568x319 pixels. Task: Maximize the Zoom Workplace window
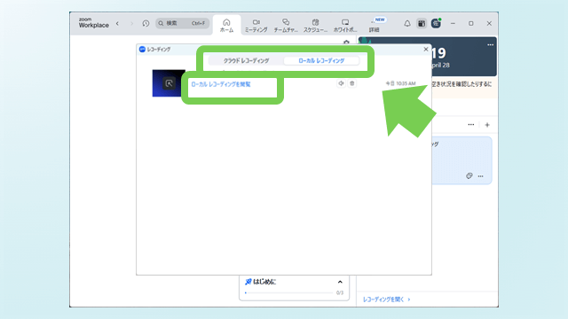471,24
